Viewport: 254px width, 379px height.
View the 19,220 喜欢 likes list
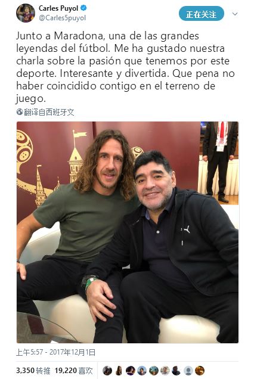(73, 371)
